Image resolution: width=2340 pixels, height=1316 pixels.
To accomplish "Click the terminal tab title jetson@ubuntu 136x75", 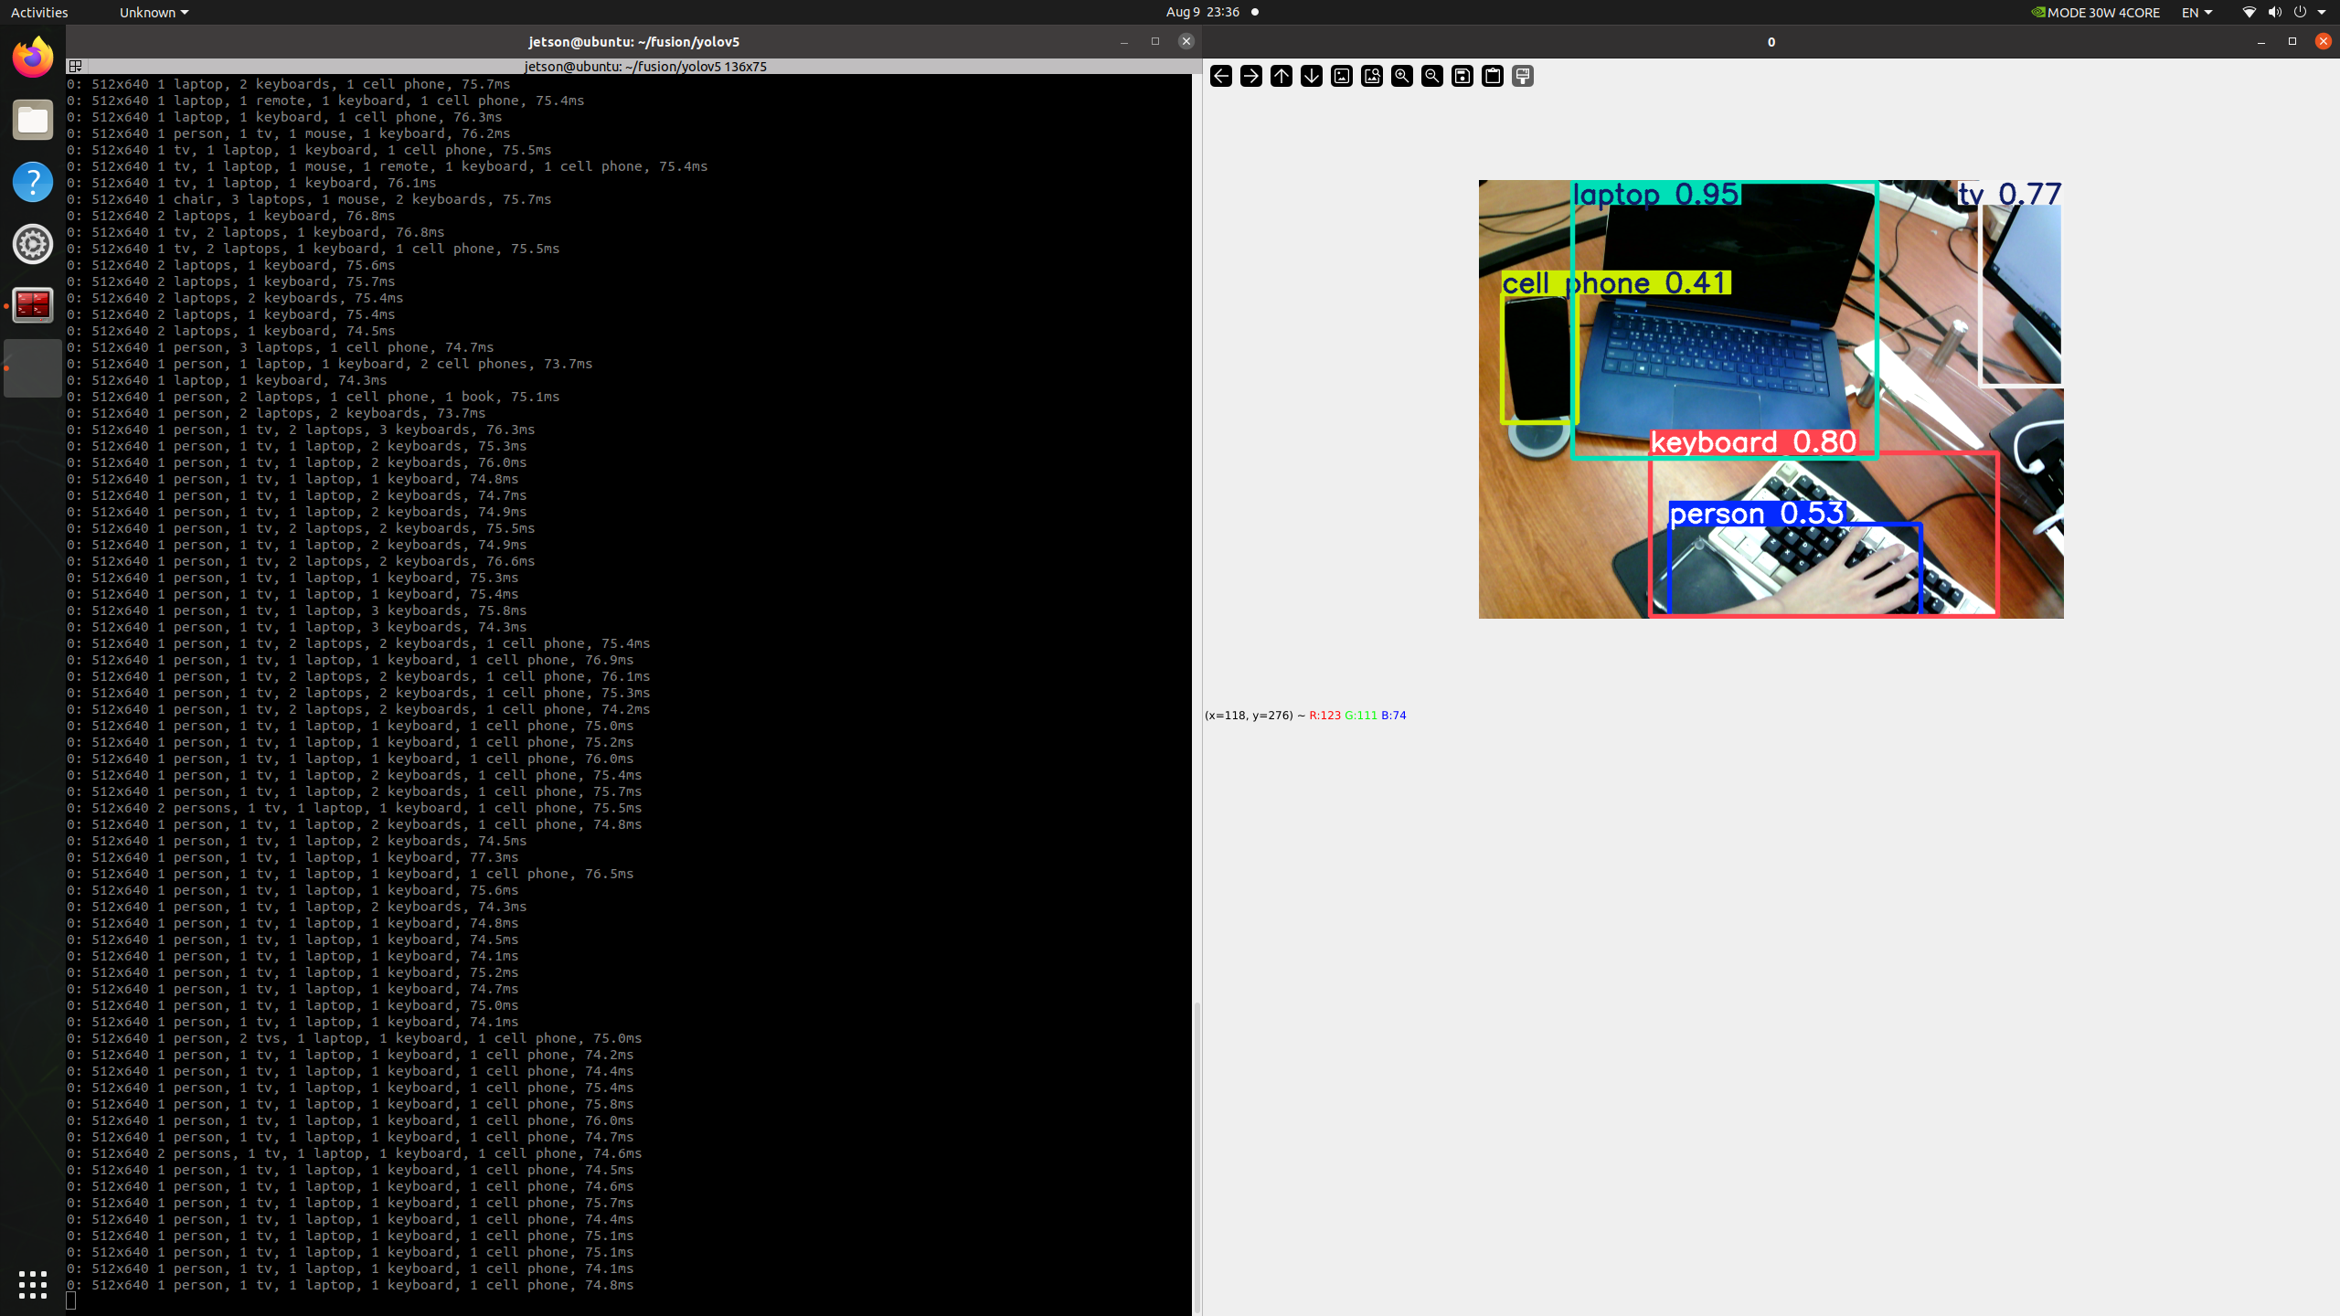I will click(645, 66).
